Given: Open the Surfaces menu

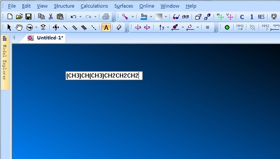Looking at the screenshot, I should point(124,6).
